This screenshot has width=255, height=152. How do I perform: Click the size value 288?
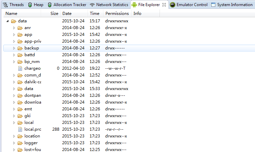56,129
